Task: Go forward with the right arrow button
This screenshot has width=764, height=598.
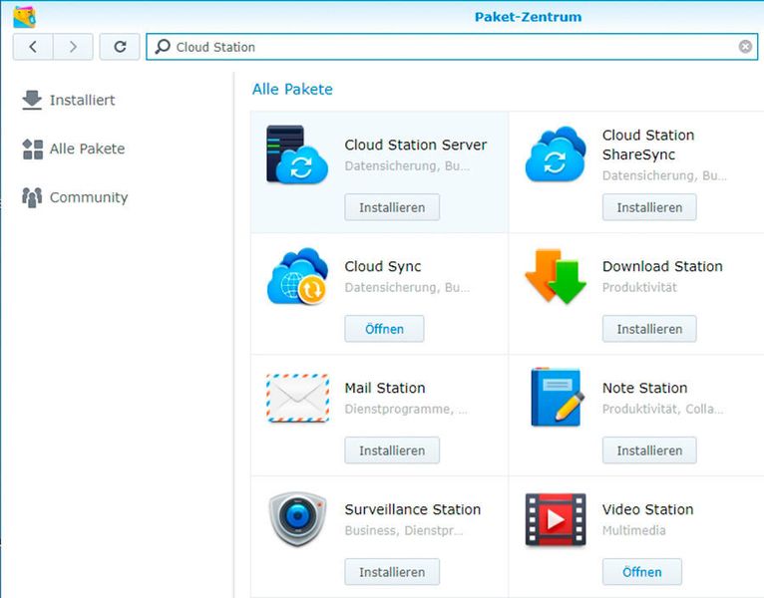Action: point(73,47)
